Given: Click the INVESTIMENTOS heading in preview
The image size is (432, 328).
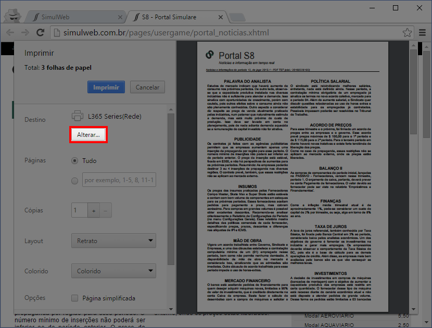Looking at the screenshot, I should [x=331, y=273].
